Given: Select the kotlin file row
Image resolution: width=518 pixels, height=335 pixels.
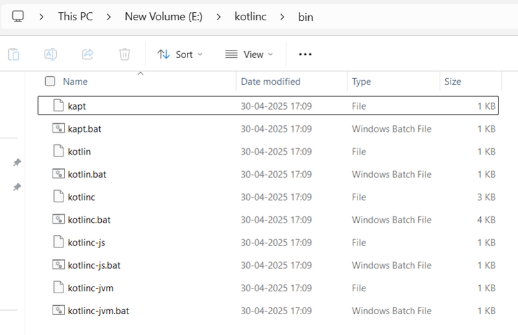Looking at the screenshot, I should (x=79, y=152).
